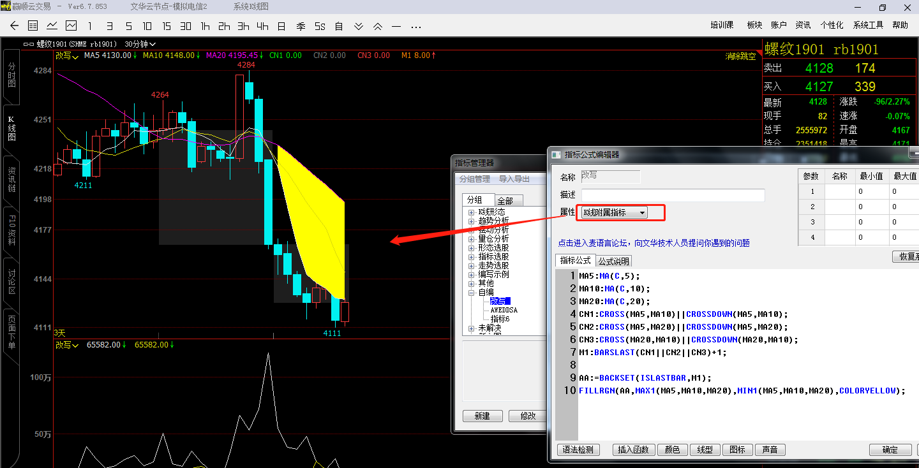Open the more options ellipsis icon

[416, 26]
